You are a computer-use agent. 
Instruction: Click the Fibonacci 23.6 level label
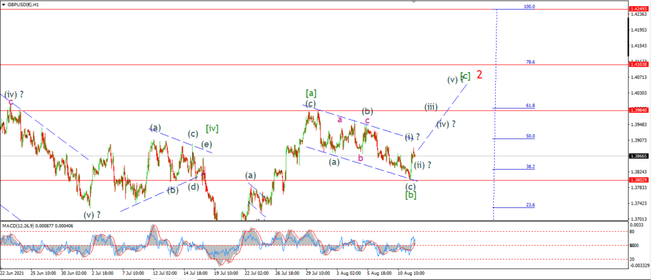[531, 205]
